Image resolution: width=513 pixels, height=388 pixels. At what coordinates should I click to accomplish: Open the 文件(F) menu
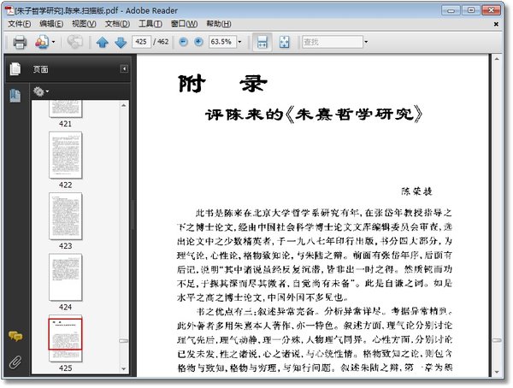tap(20, 24)
